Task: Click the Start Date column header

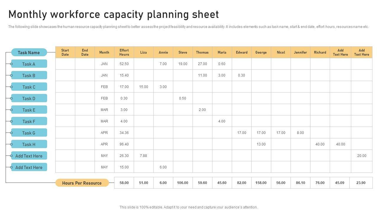Action: point(65,52)
